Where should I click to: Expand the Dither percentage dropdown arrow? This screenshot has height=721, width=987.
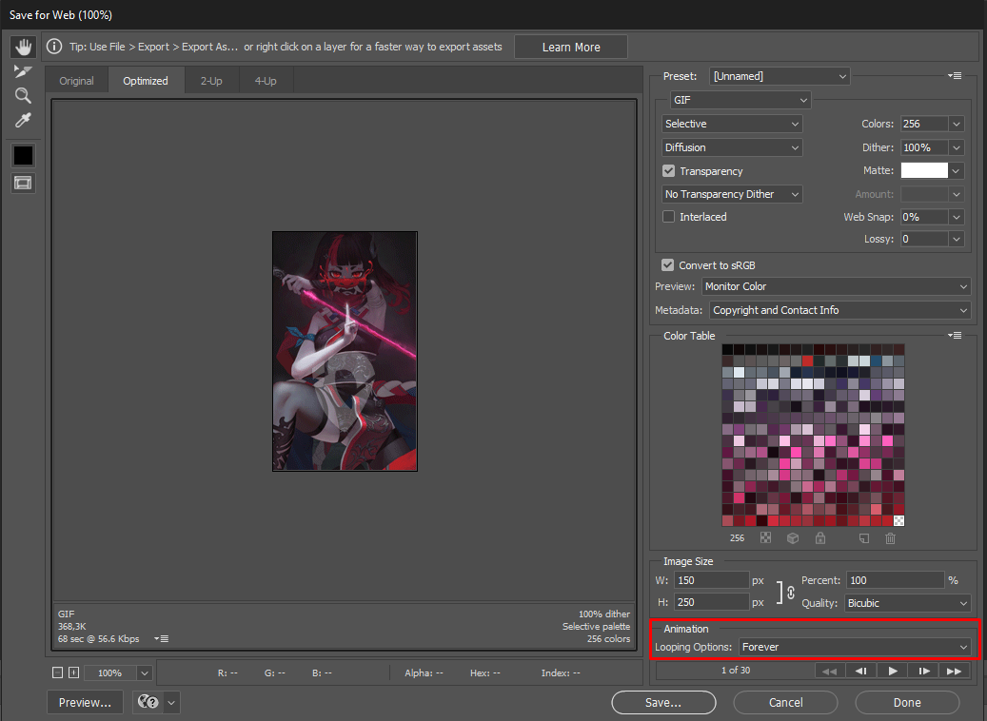957,147
